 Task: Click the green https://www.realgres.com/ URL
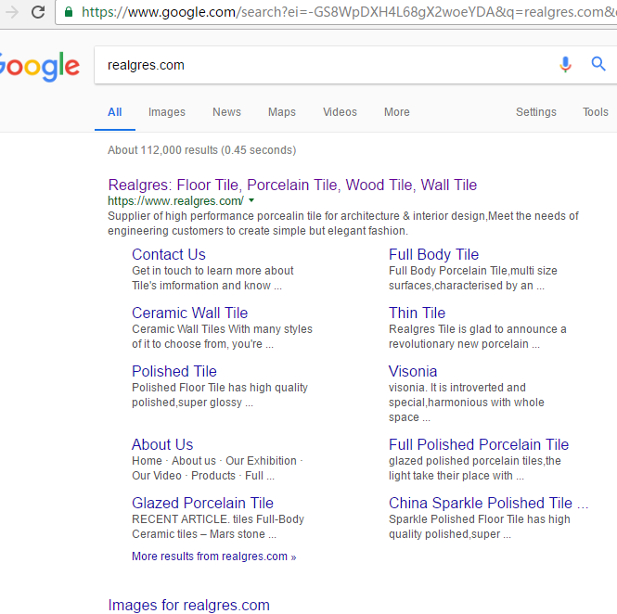175,201
